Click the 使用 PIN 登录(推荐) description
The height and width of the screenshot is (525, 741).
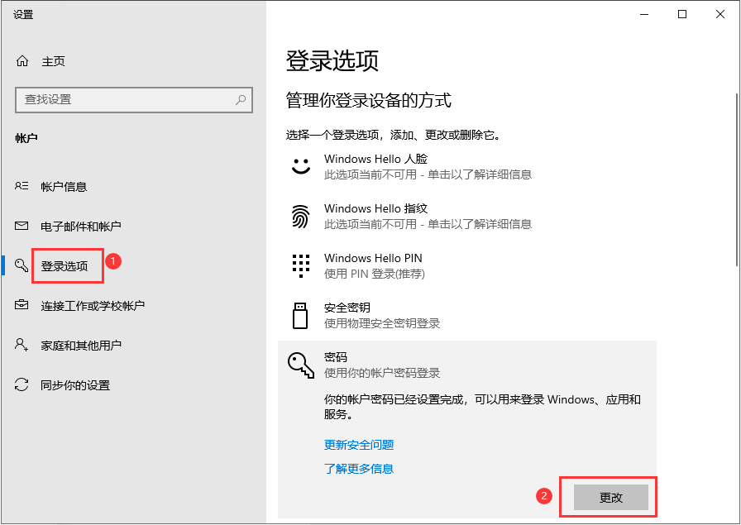[375, 274]
